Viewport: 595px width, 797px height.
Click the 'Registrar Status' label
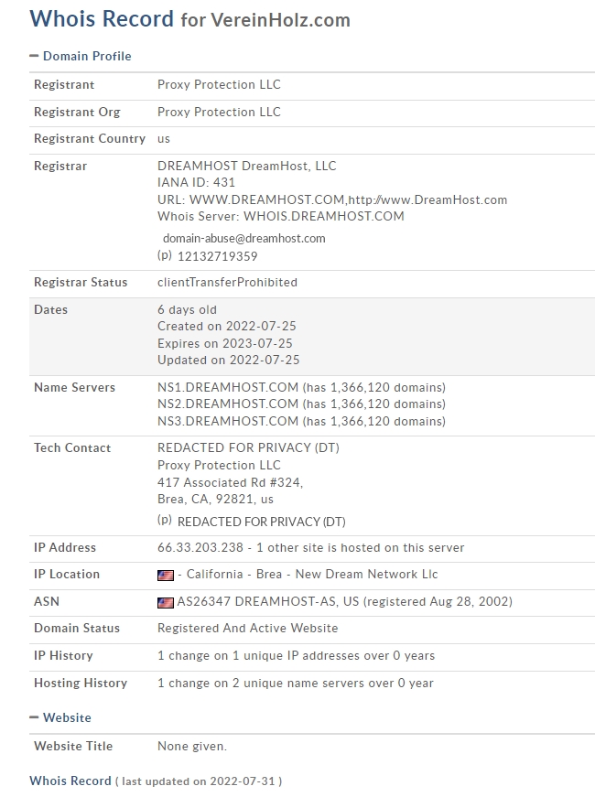81,282
